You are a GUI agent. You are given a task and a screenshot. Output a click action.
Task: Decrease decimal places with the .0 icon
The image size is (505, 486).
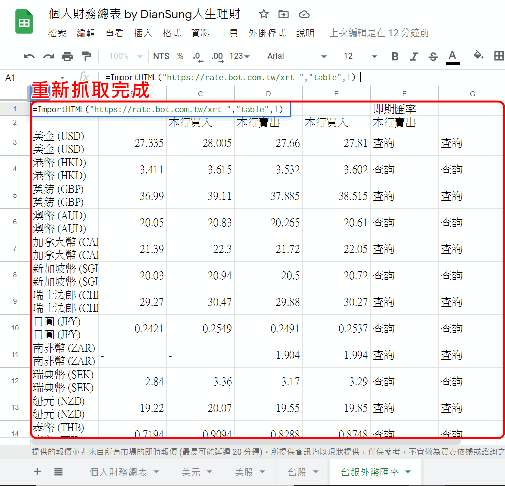[197, 56]
